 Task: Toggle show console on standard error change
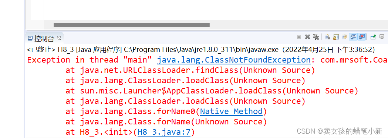[x=362, y=37]
